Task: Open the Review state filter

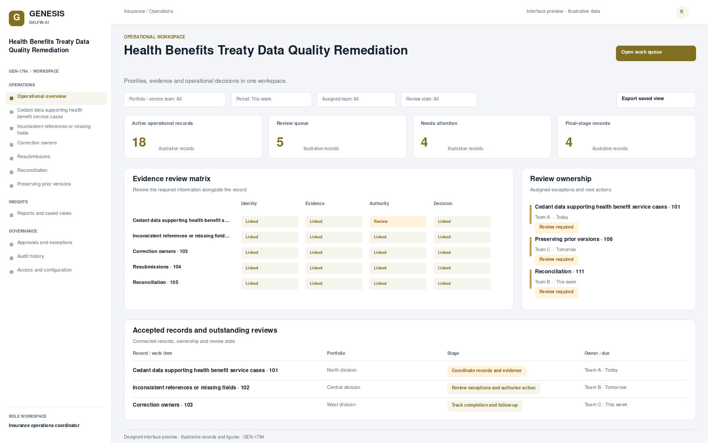Action: 439,100
